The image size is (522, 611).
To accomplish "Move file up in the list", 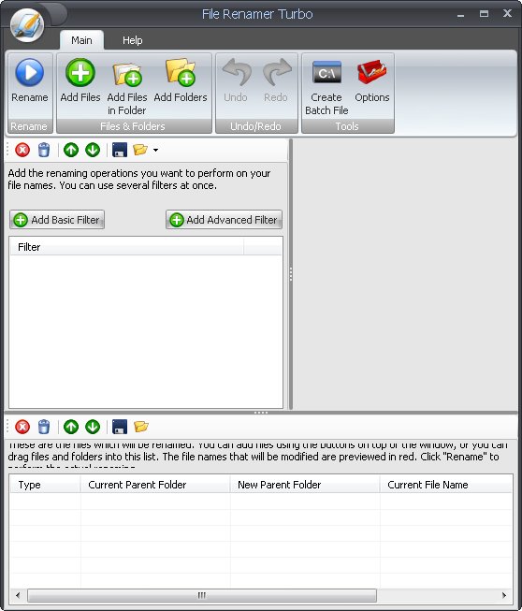I will [x=71, y=427].
